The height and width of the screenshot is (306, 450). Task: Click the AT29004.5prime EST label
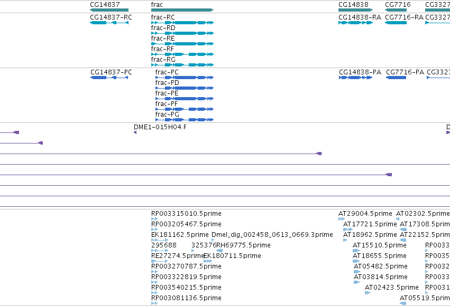[x=365, y=214]
